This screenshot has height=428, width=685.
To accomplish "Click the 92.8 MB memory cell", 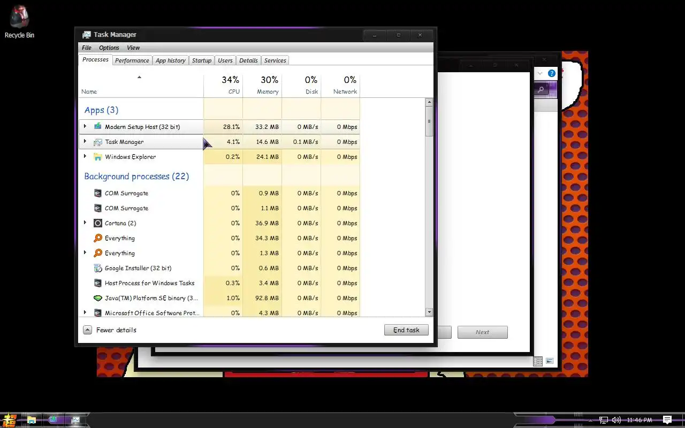I will [x=262, y=298].
